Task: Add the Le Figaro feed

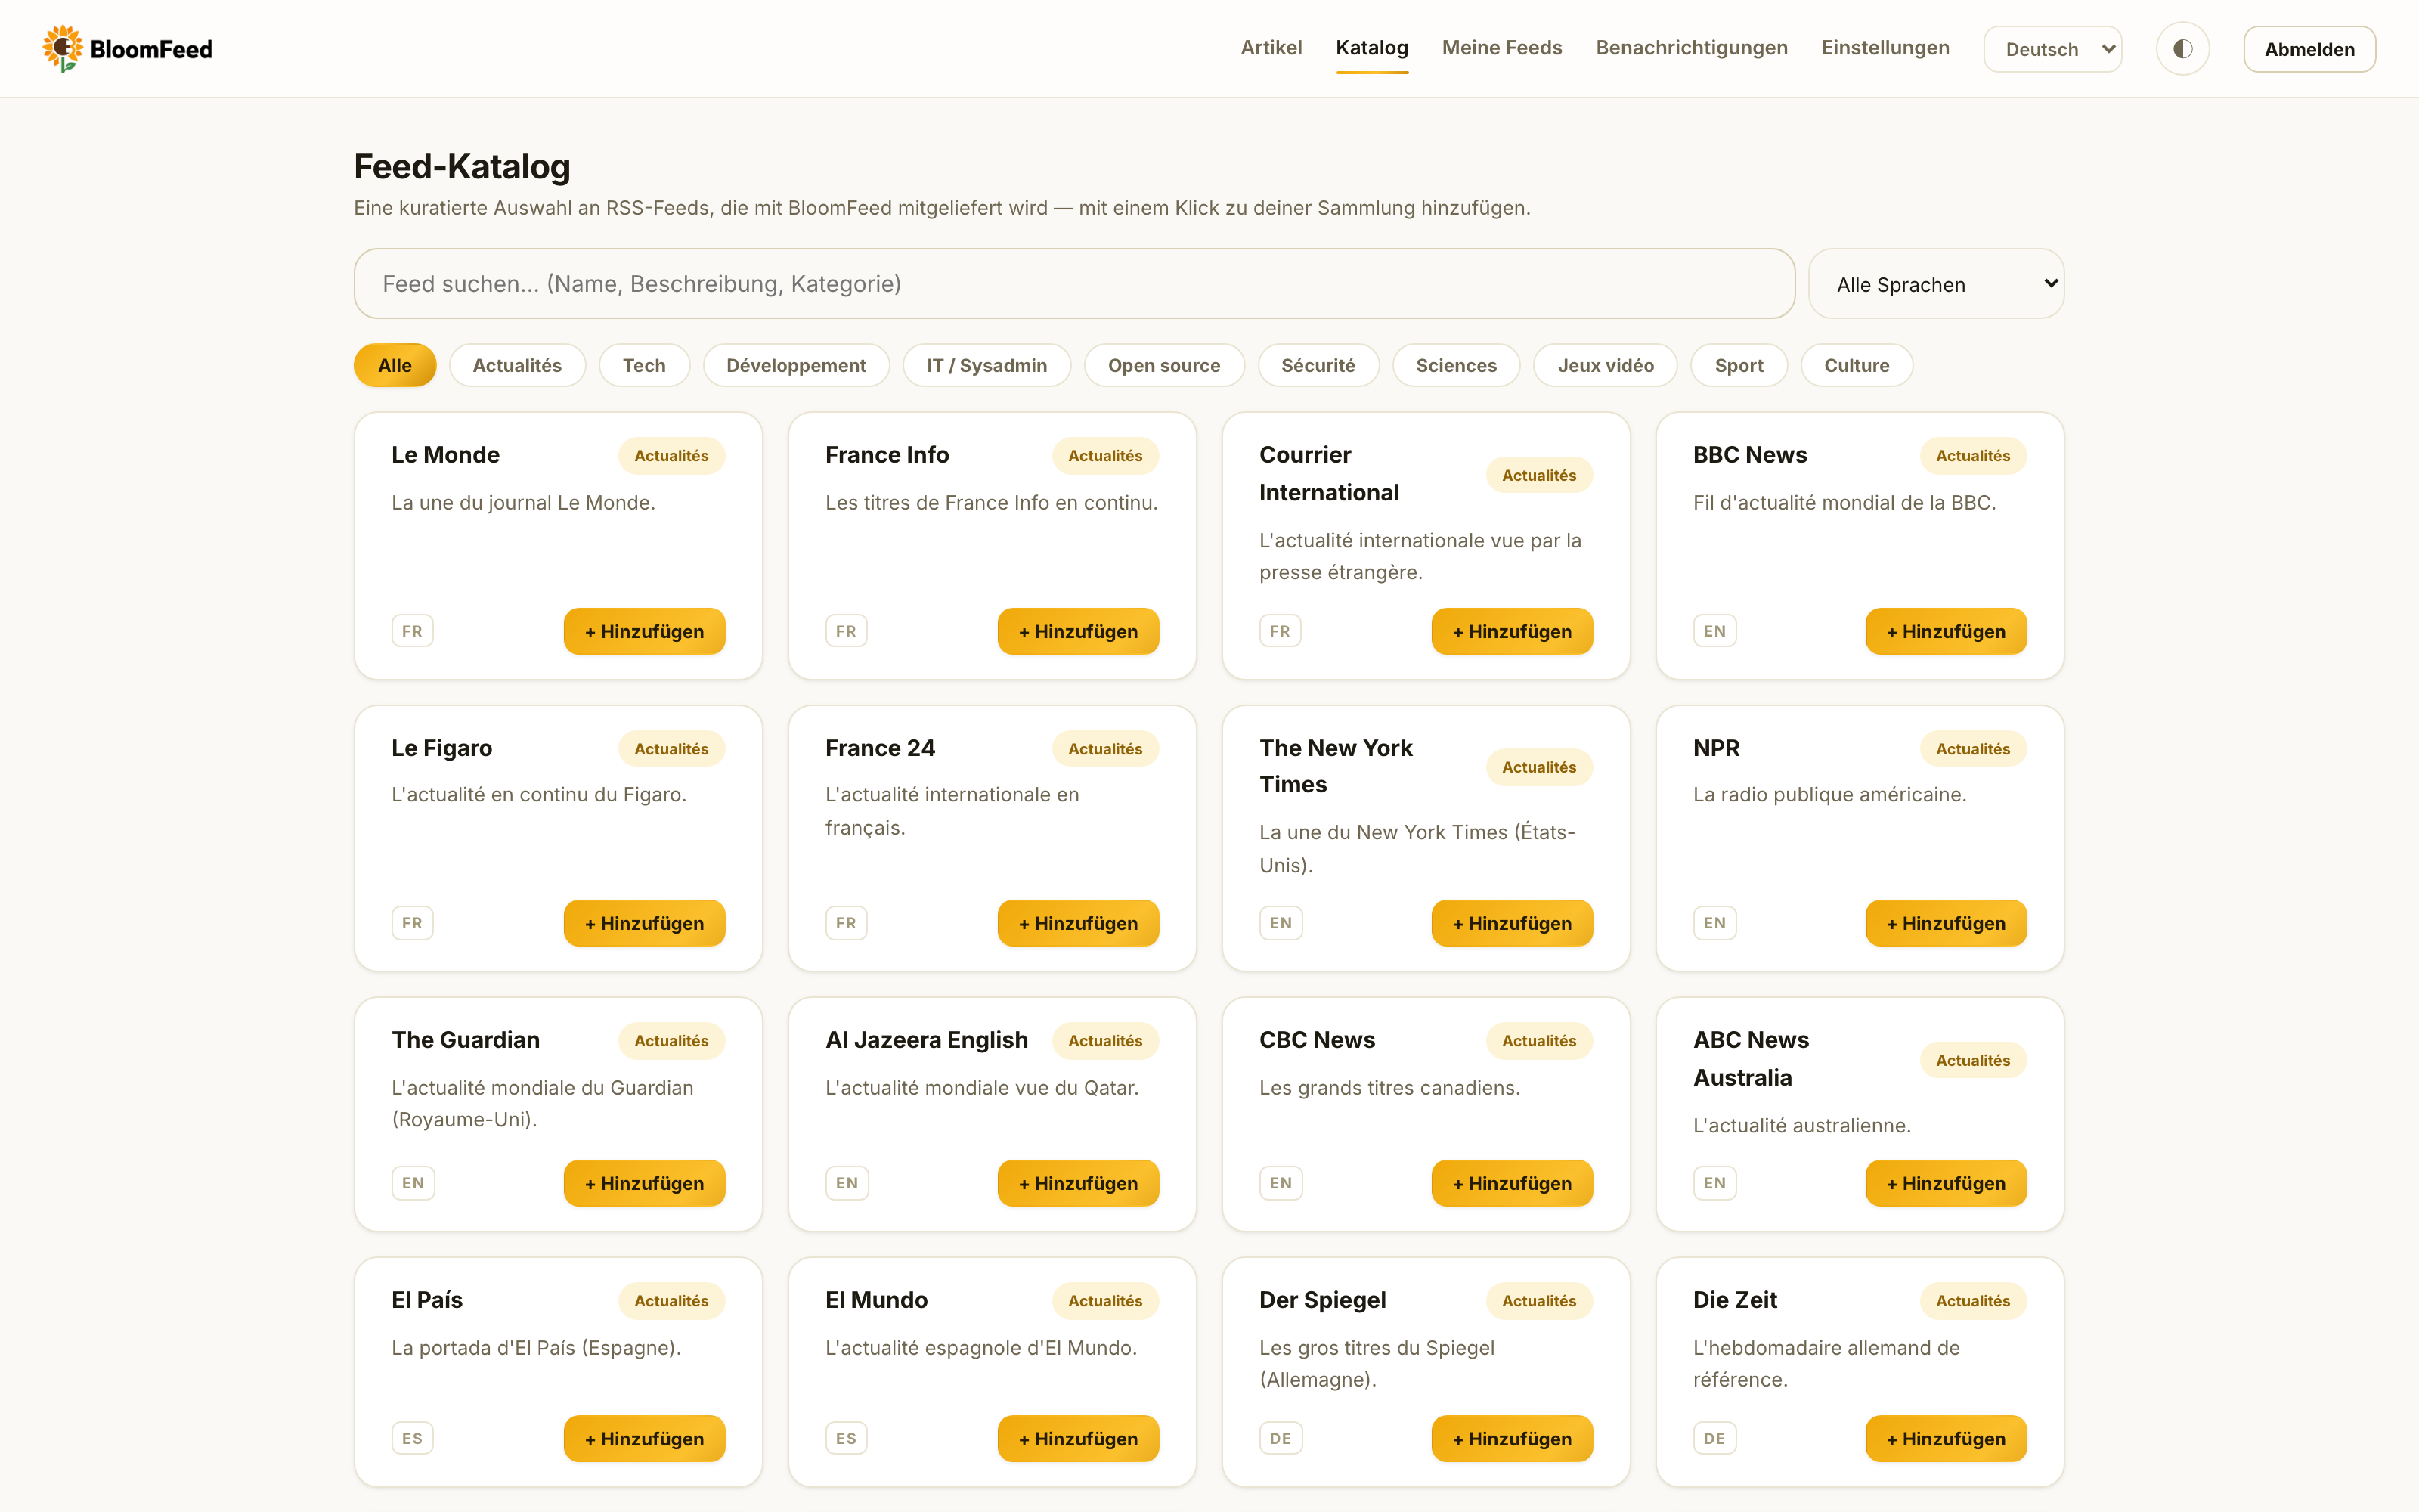Action: coord(644,923)
